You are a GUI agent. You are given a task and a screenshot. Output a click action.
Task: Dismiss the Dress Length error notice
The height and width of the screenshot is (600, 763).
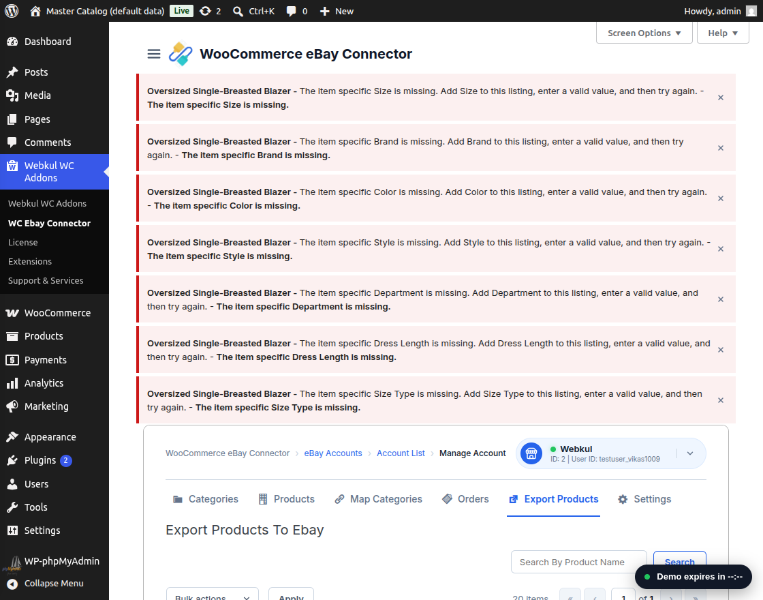(x=721, y=350)
